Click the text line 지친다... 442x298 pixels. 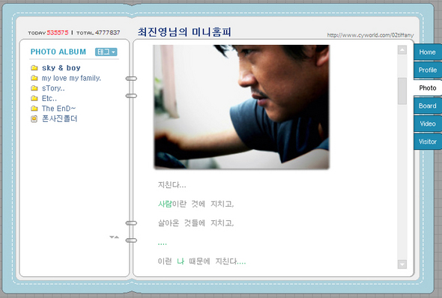172,185
